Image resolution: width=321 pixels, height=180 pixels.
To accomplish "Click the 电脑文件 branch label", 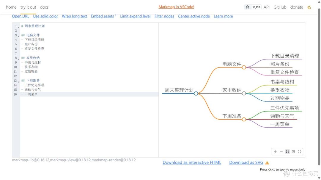I will (x=232, y=64).
